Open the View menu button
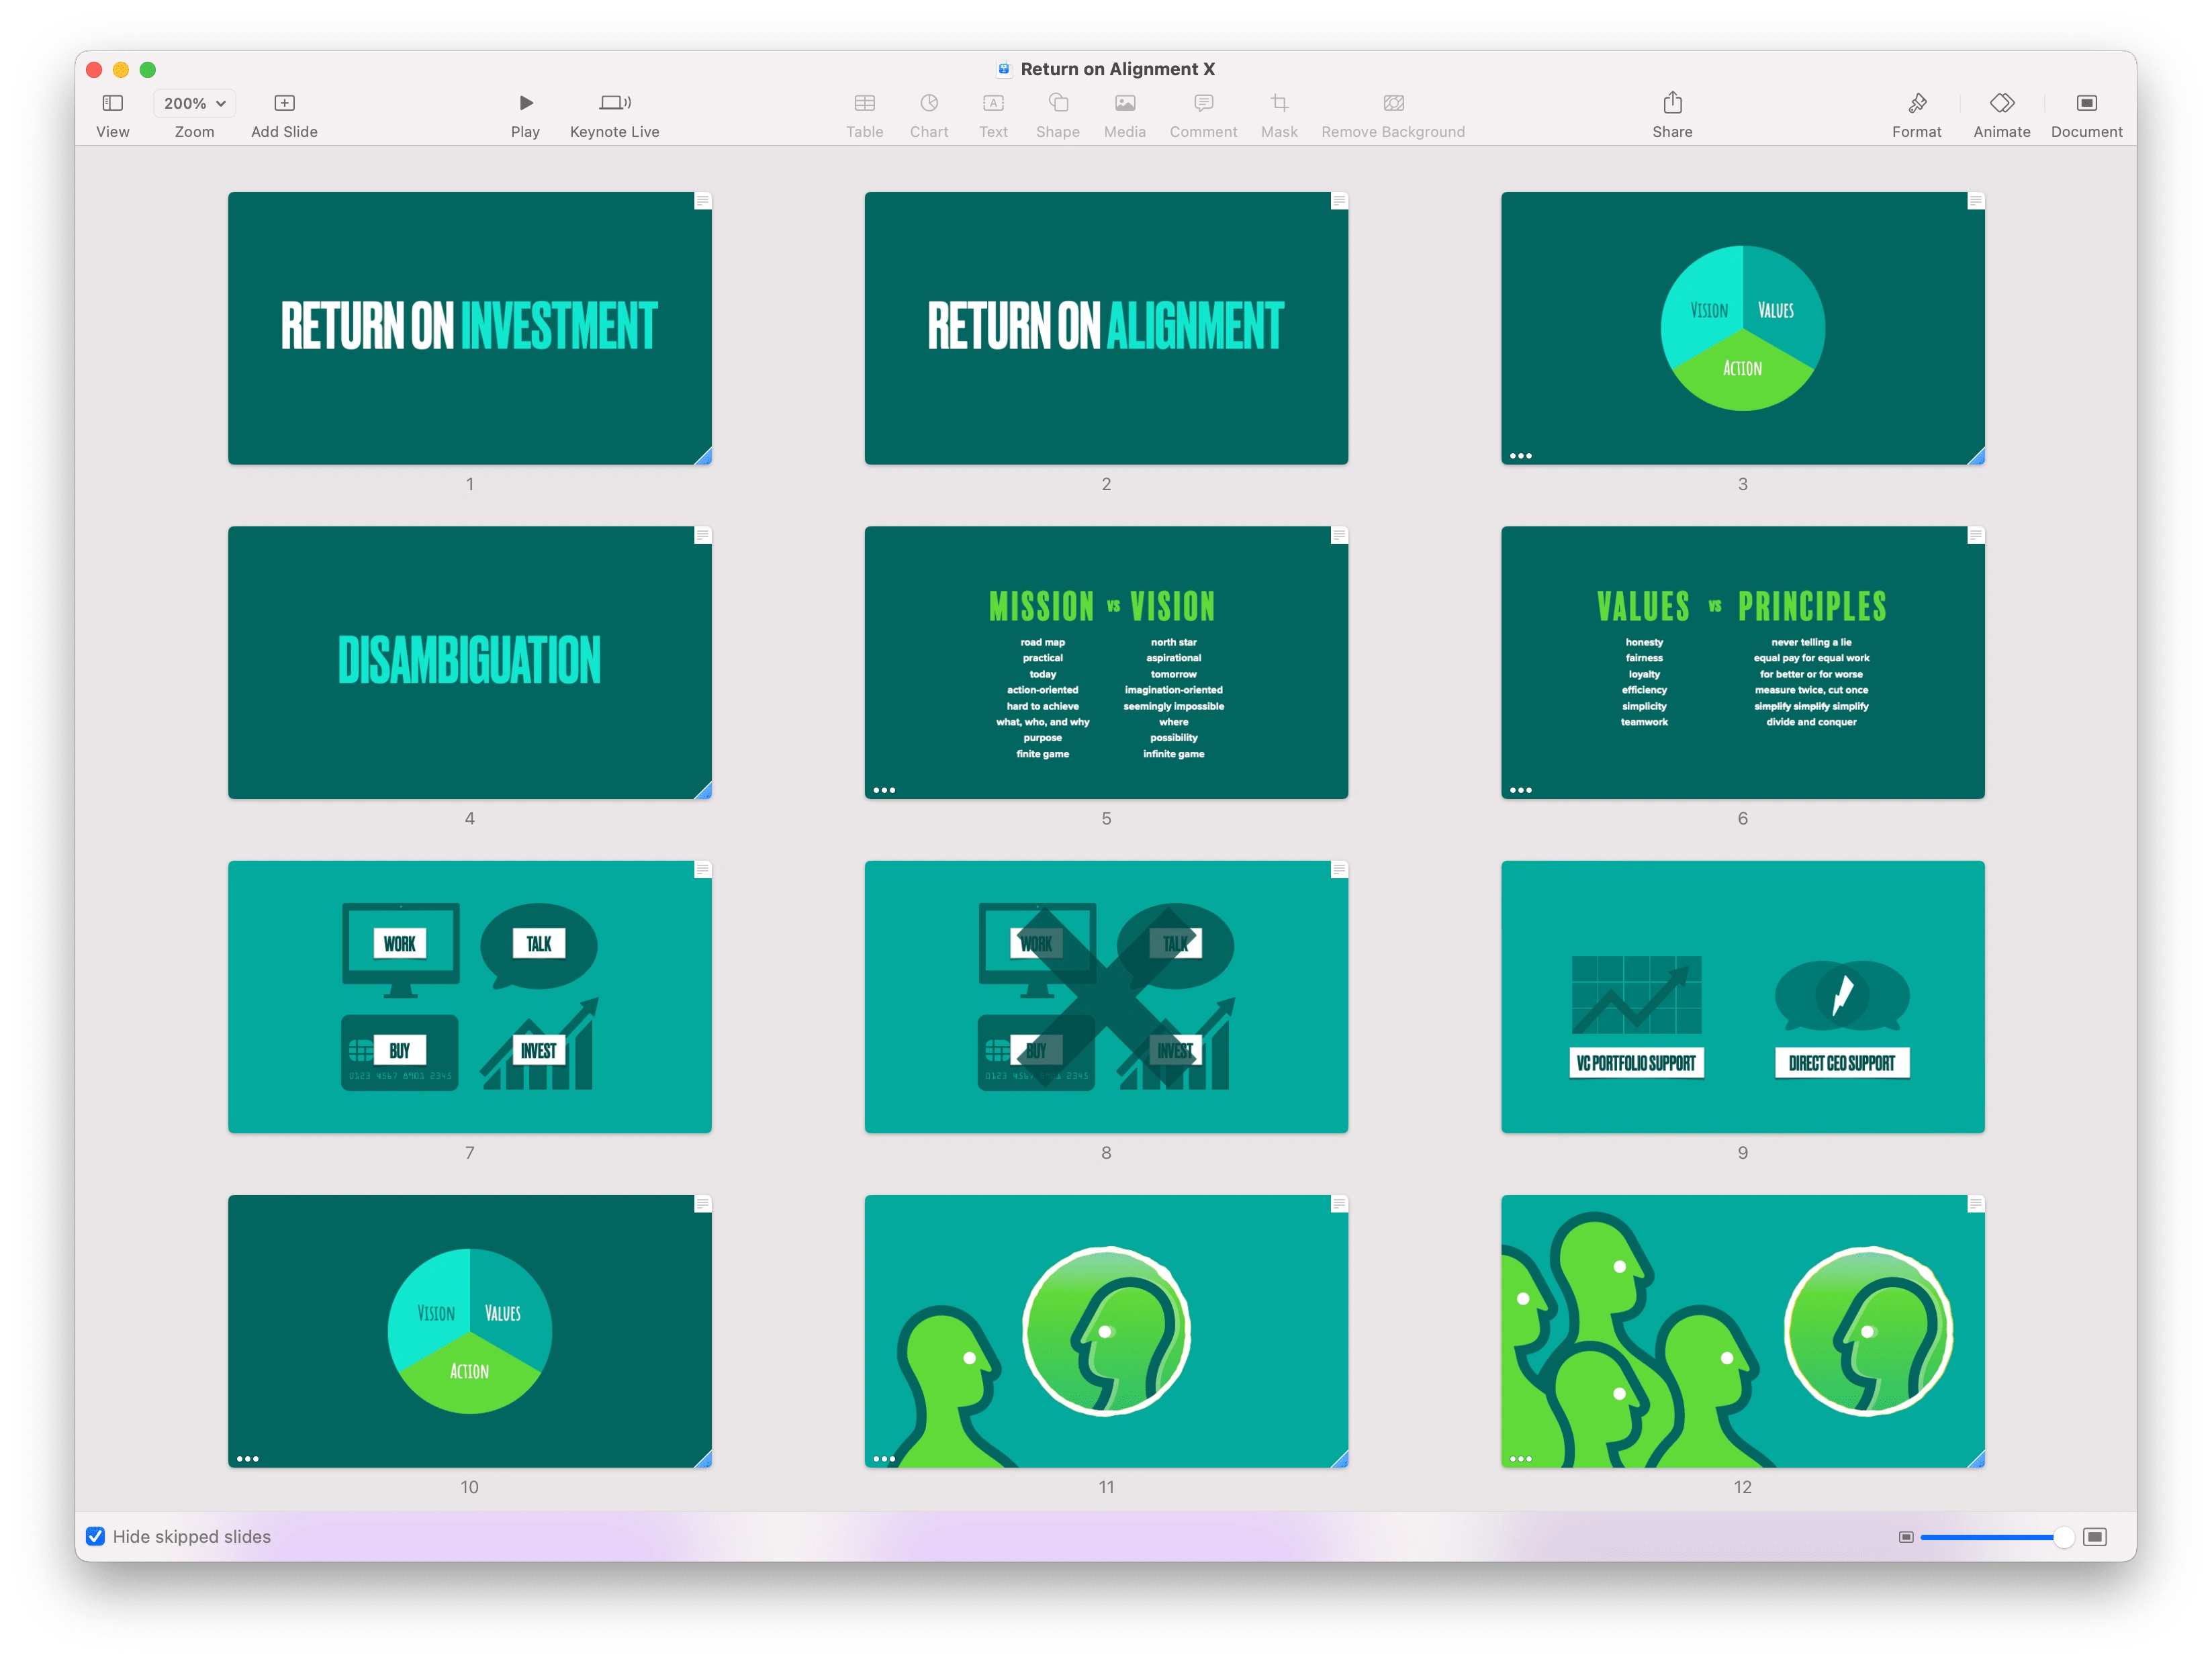 click(112, 115)
